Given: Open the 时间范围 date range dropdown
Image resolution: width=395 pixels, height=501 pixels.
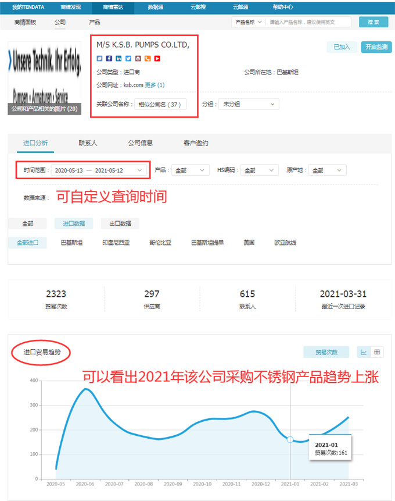Looking at the screenshot, I should click(x=99, y=170).
